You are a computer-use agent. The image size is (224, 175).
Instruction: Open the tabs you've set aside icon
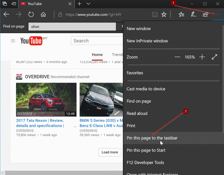(x=5, y=4)
